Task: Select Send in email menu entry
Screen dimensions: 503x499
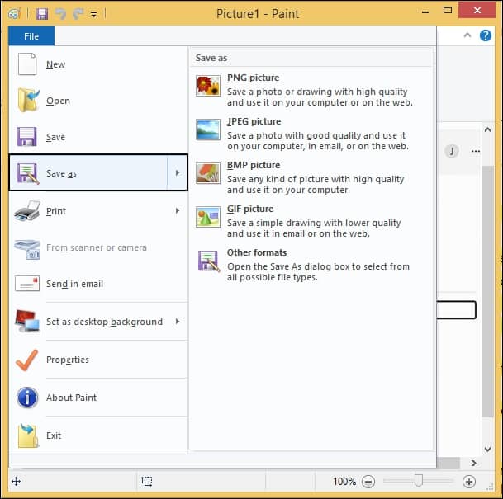Action: 98,284
